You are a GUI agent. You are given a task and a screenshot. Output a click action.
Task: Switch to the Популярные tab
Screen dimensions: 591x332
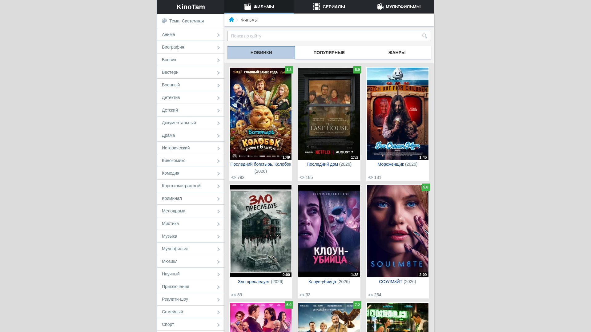tap(329, 53)
